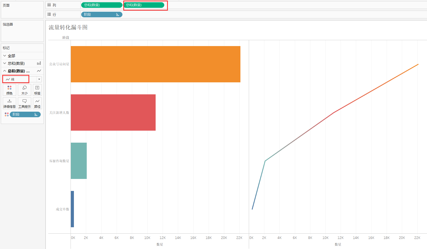427x249 pixels.
Task: Click the mark type dropdown arrow
Action: click(x=39, y=79)
